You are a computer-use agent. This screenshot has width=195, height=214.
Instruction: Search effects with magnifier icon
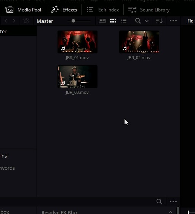tap(159, 201)
